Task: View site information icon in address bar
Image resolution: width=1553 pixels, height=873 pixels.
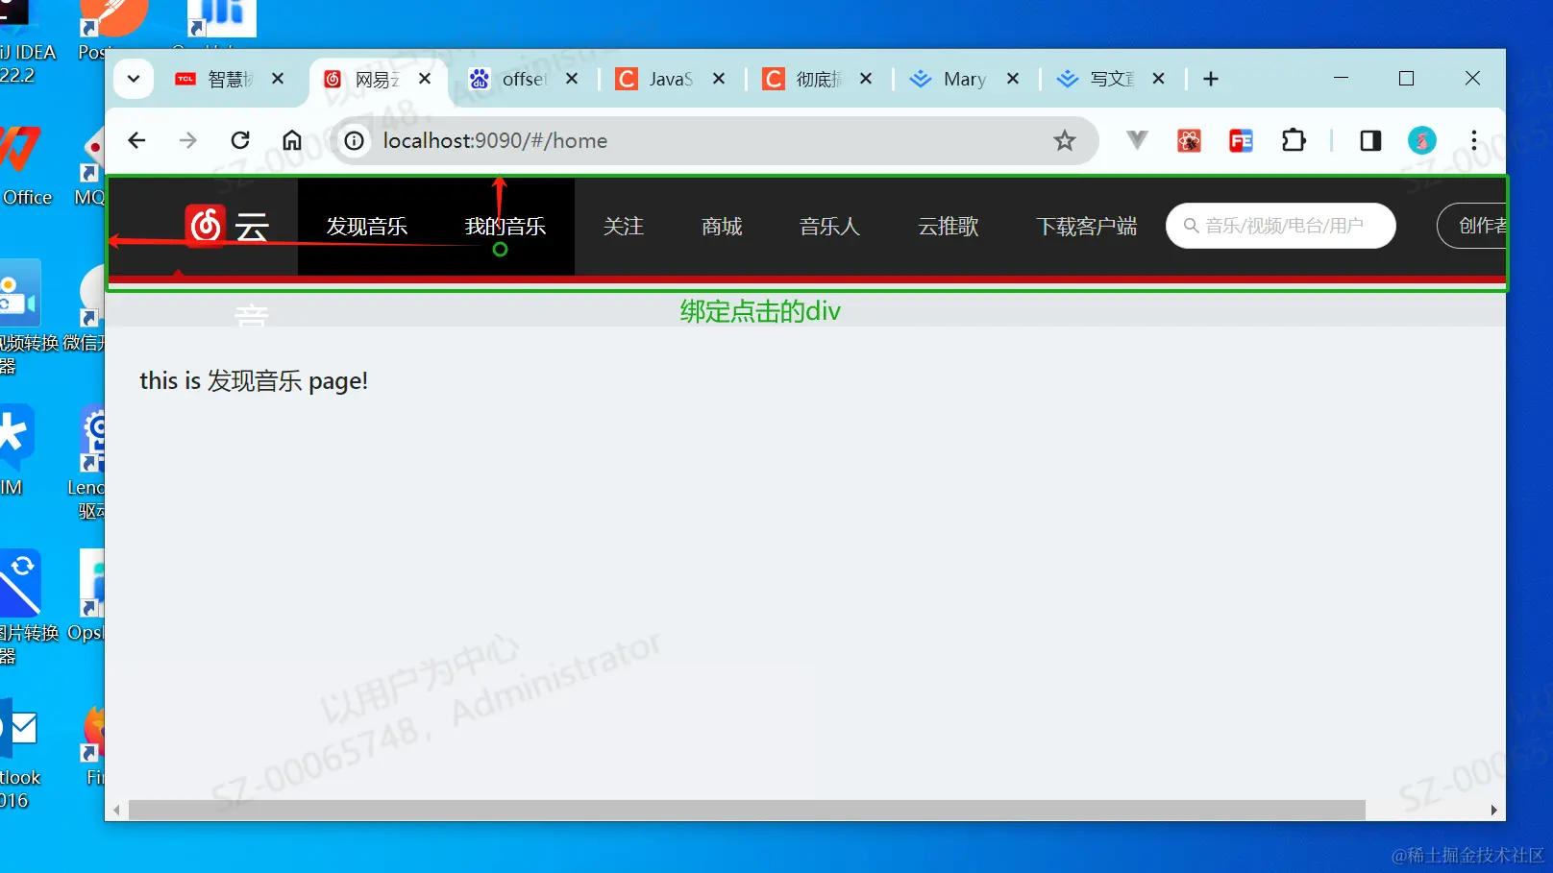Action: click(355, 141)
